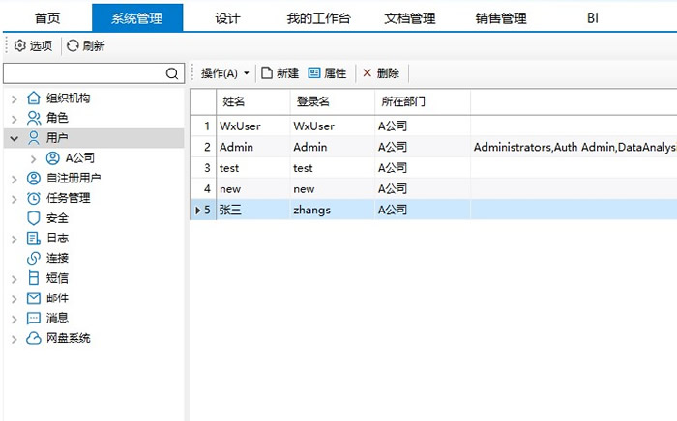
Task: Select the 组织机构 home icon
Action: (x=34, y=98)
